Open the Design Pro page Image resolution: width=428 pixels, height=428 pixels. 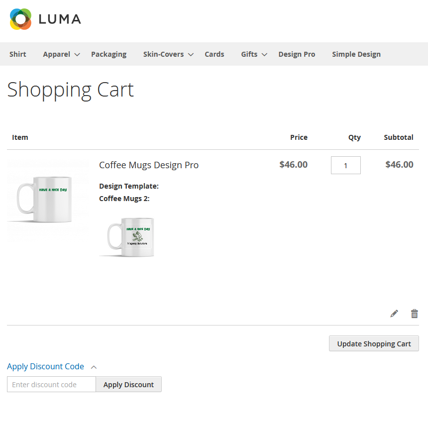tap(297, 54)
